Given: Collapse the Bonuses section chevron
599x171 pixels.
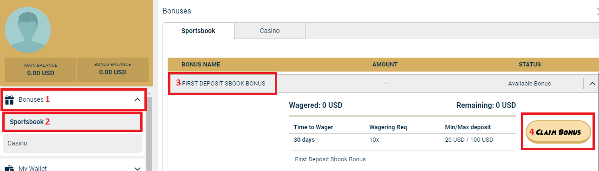Looking at the screenshot, I should [137, 99].
